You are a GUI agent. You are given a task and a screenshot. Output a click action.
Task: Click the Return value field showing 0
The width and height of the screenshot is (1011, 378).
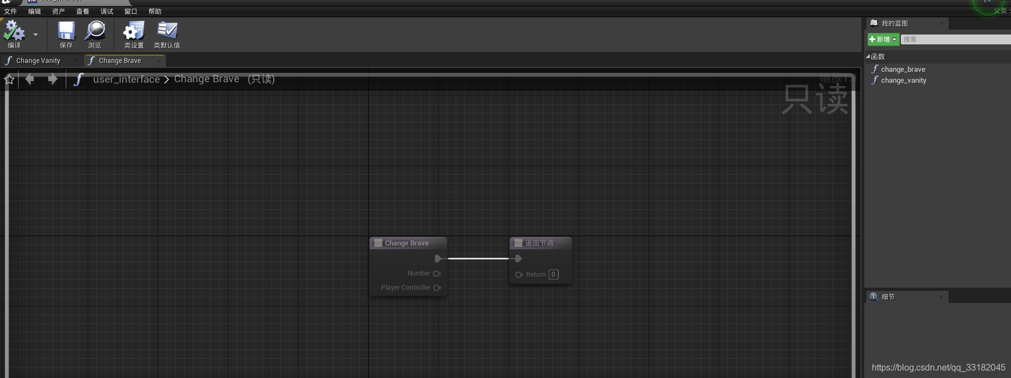pyautogui.click(x=554, y=274)
